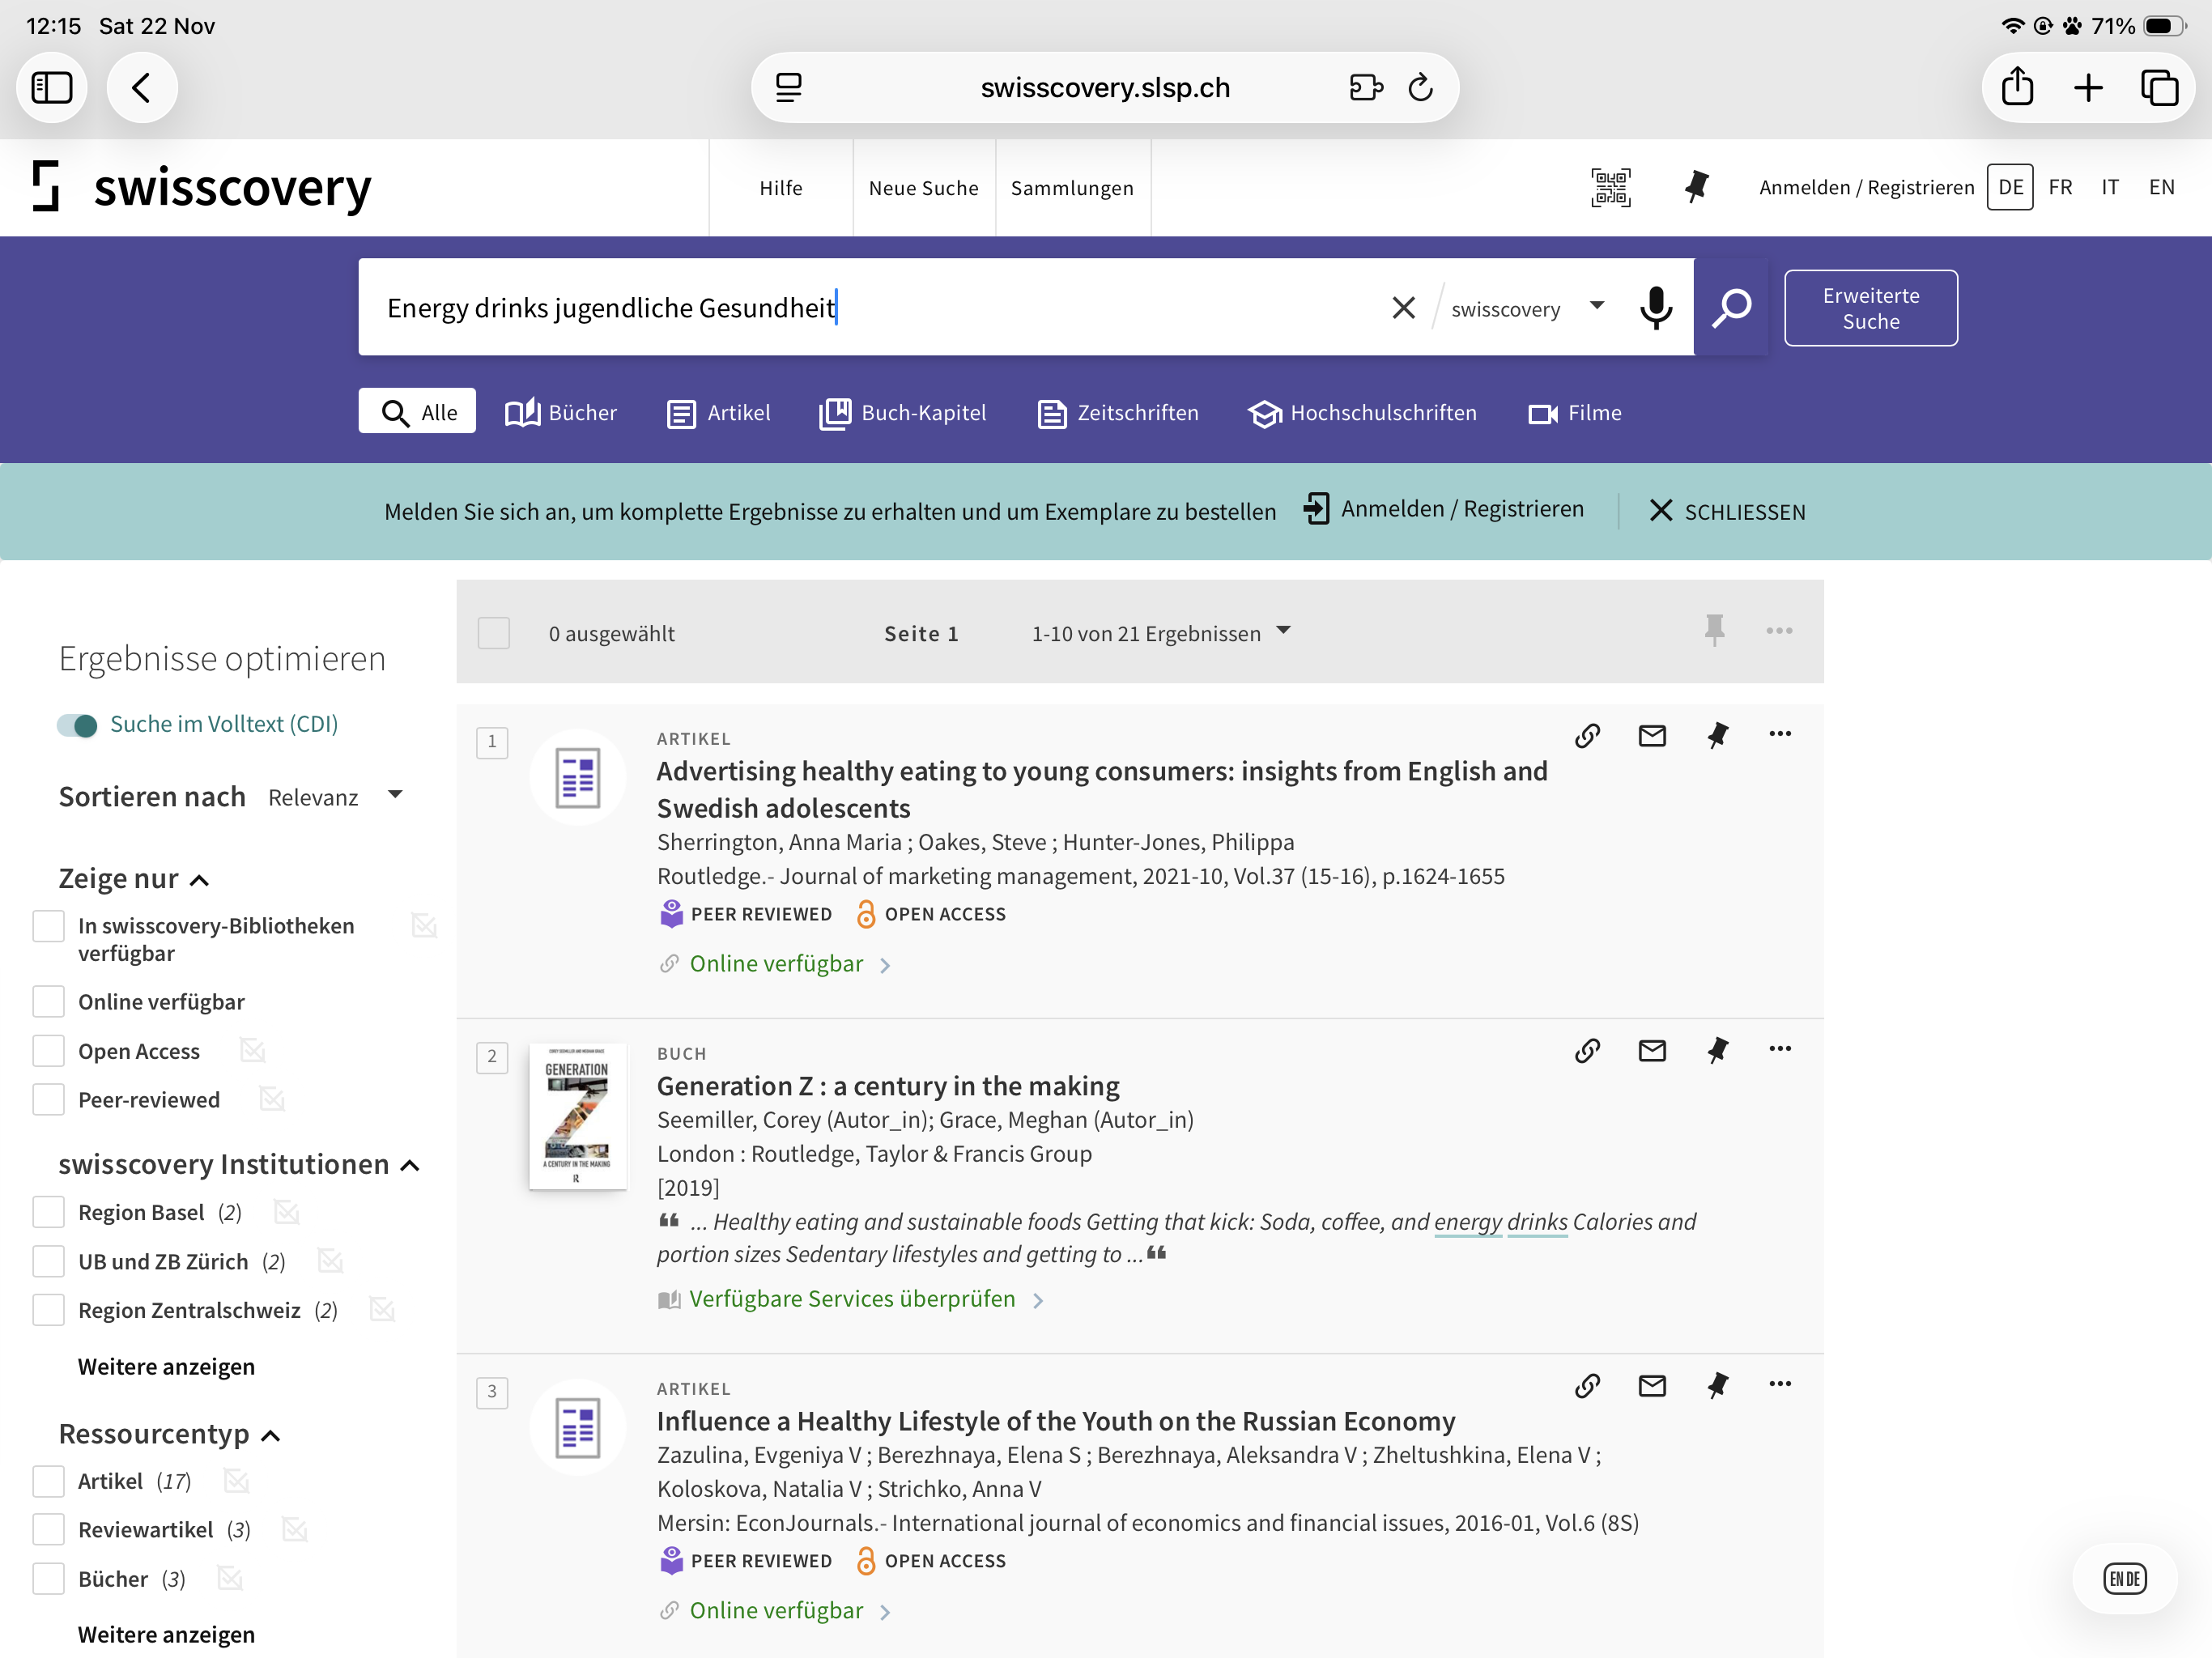Screen dimensions: 2212x1658
Task: Tap the microphone voice search icon
Action: (x=1655, y=307)
